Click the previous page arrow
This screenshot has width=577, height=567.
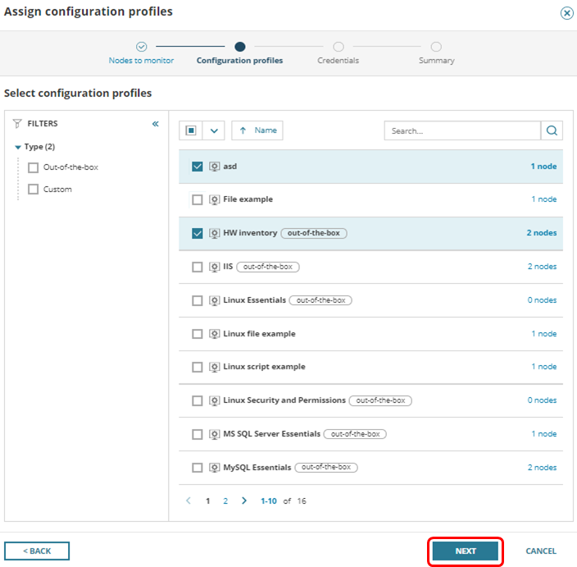pos(189,501)
